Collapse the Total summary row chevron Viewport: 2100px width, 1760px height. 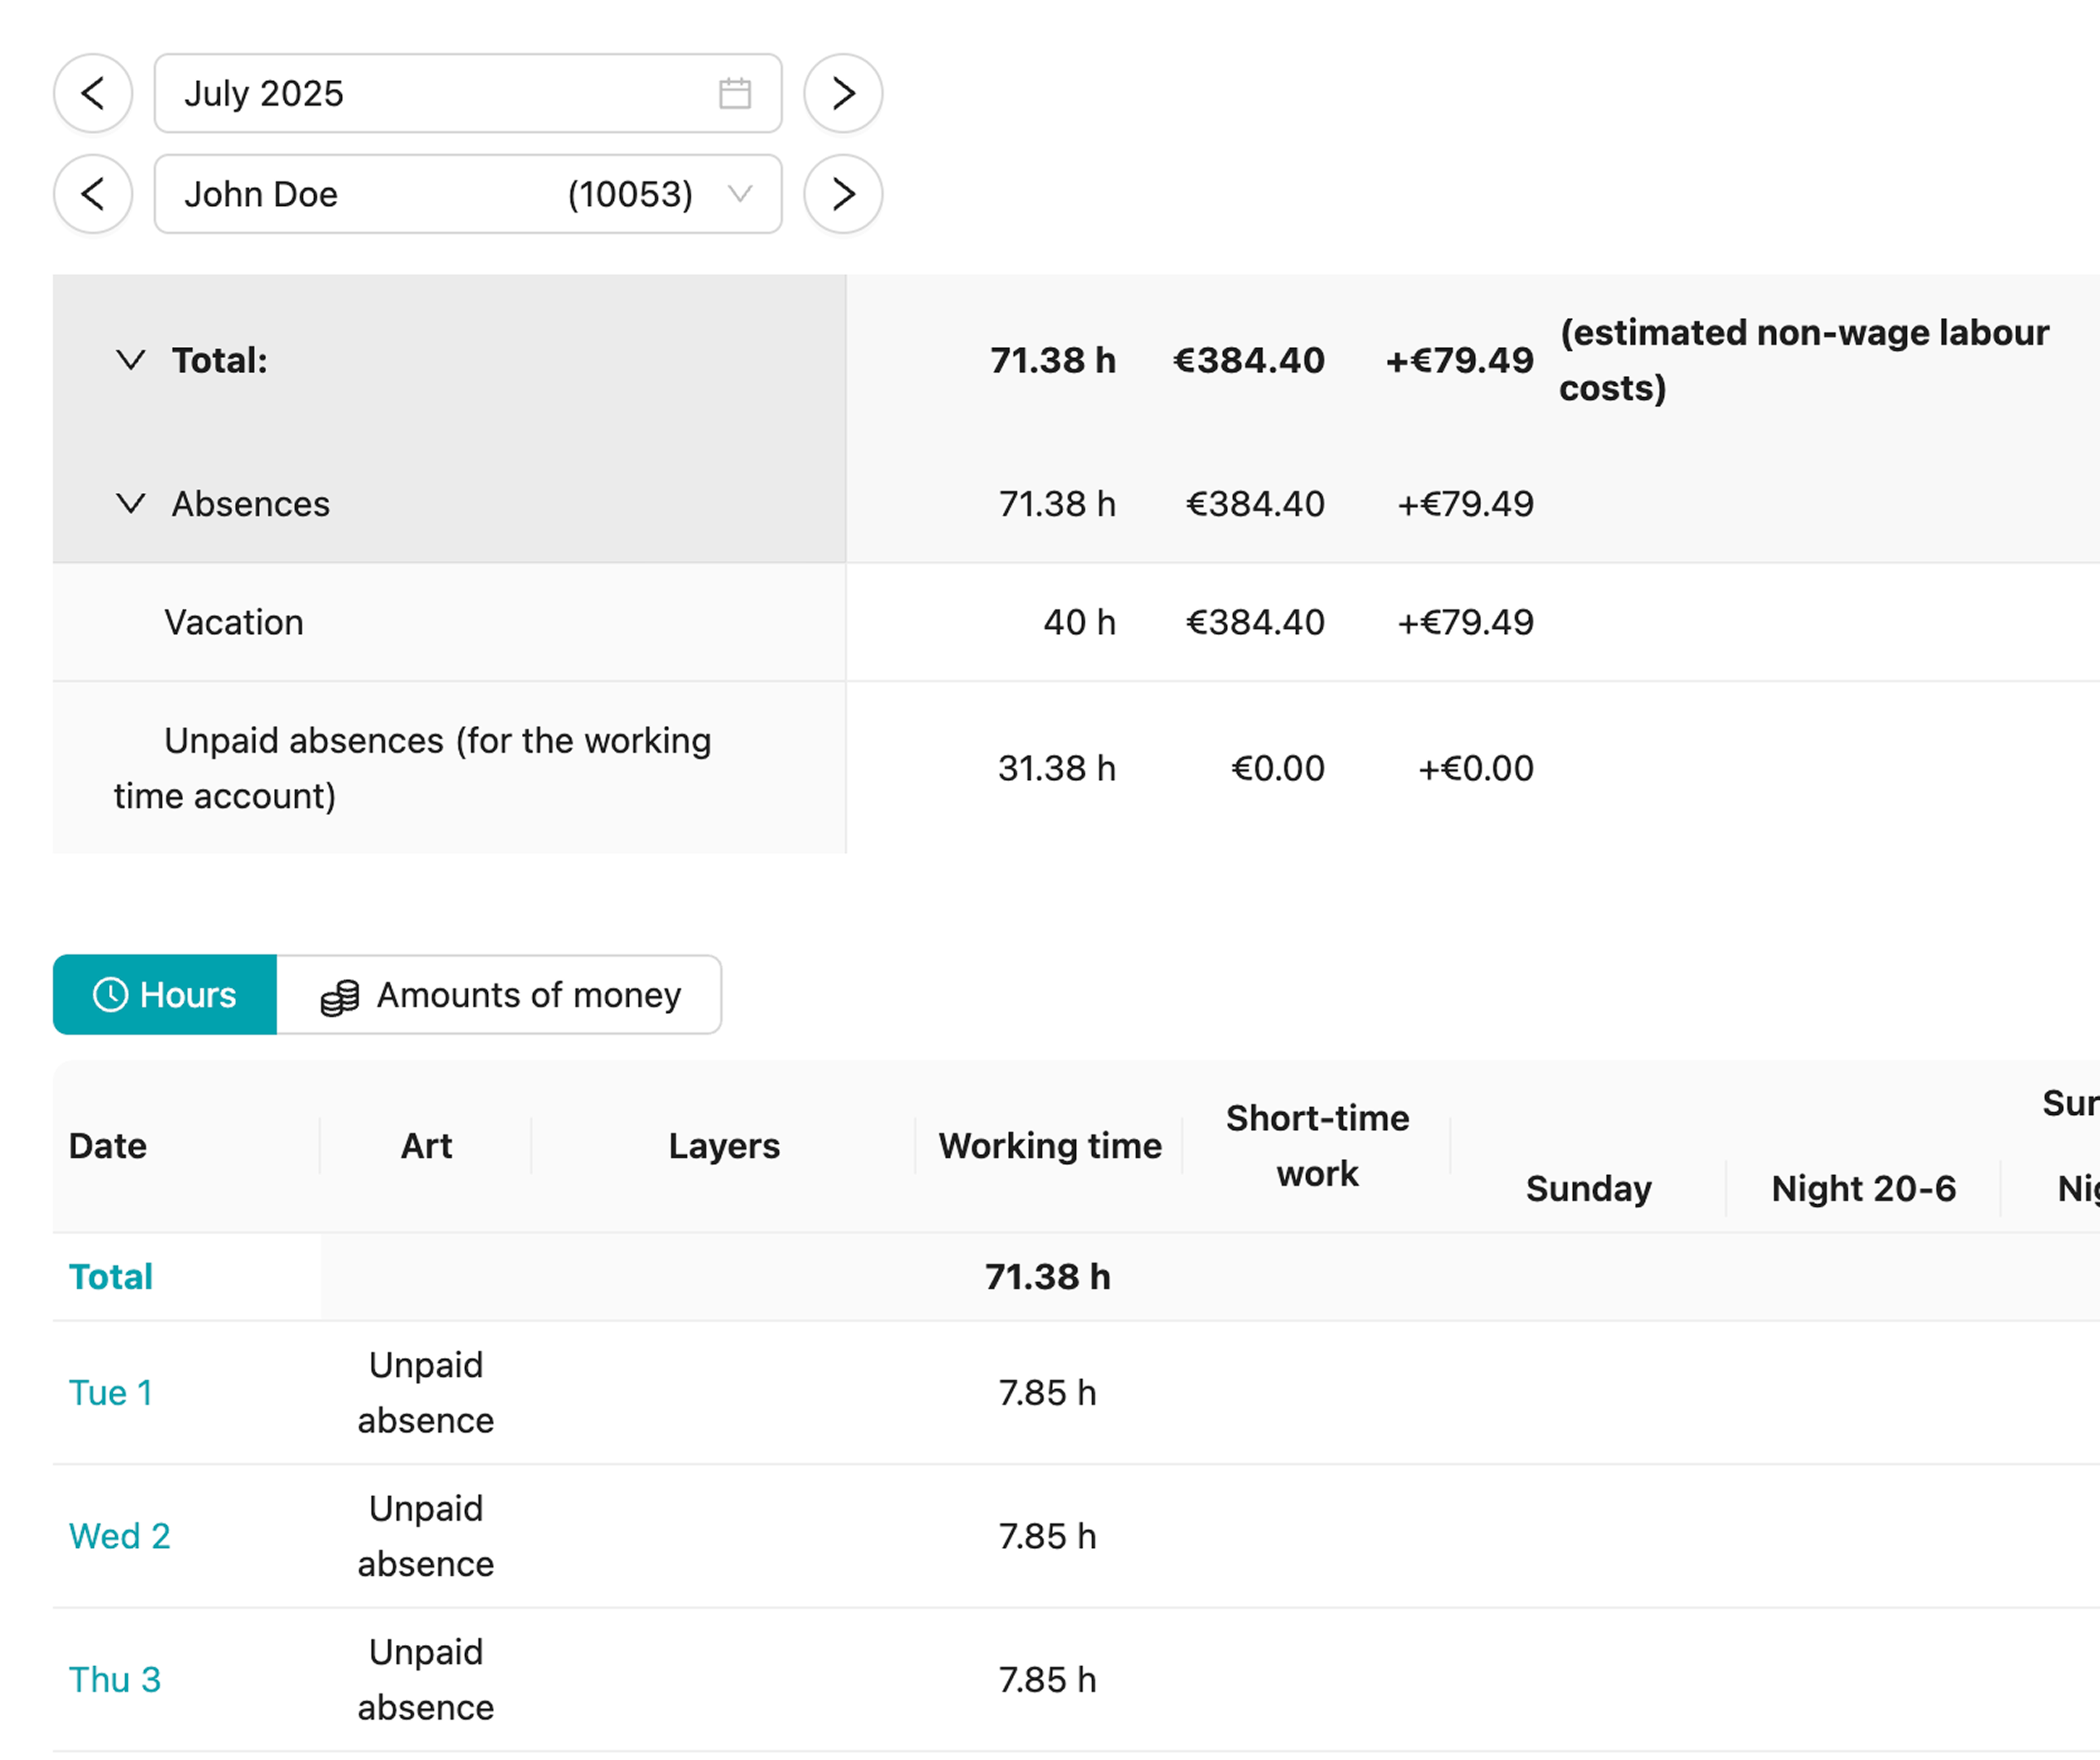click(x=131, y=360)
